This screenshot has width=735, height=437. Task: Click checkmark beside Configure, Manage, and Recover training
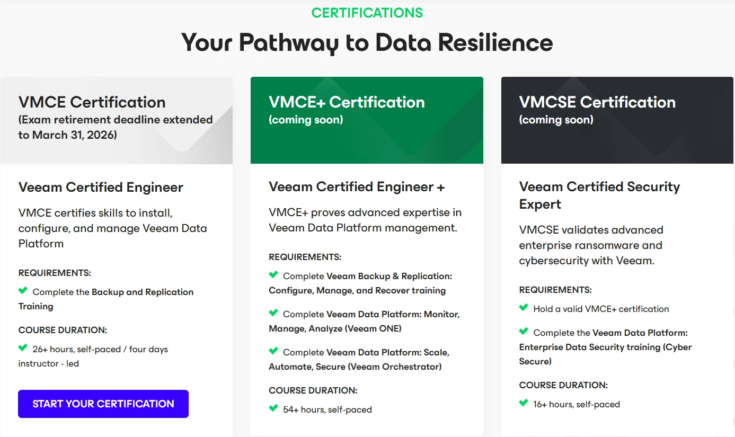click(x=273, y=274)
